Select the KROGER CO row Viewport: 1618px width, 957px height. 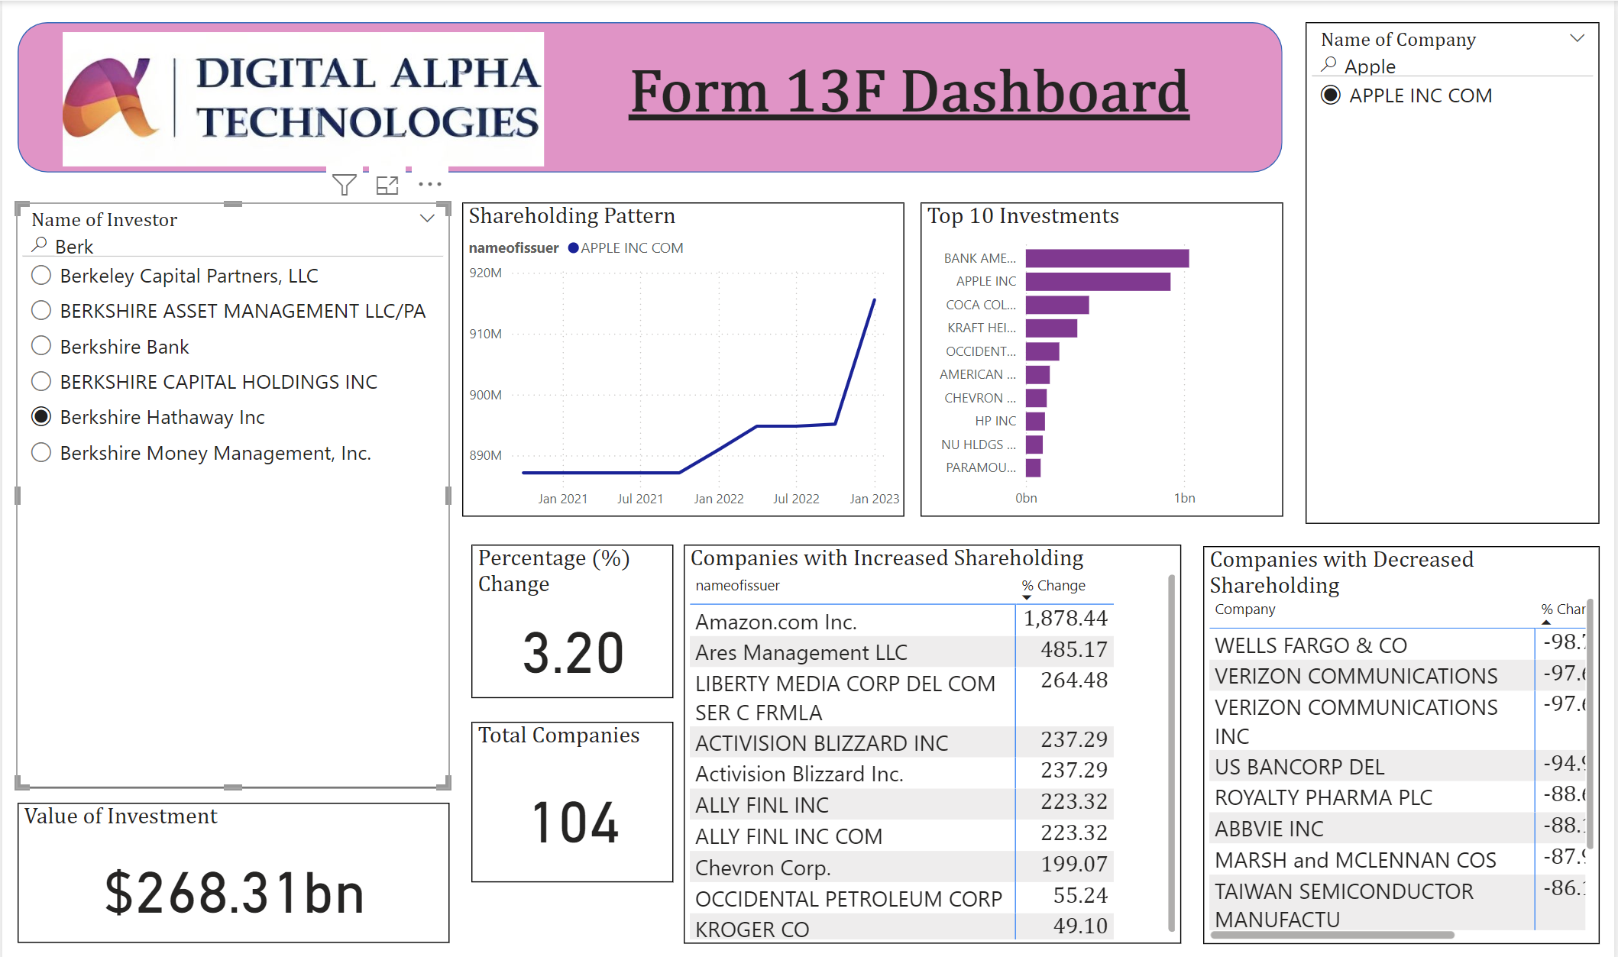(901, 928)
